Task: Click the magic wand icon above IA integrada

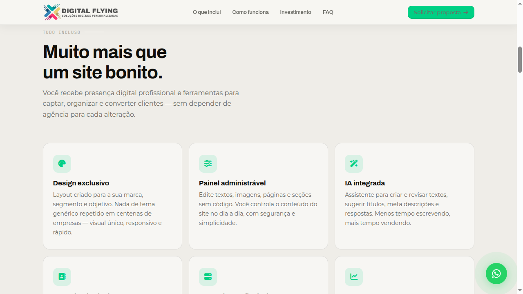Action: coord(354,164)
